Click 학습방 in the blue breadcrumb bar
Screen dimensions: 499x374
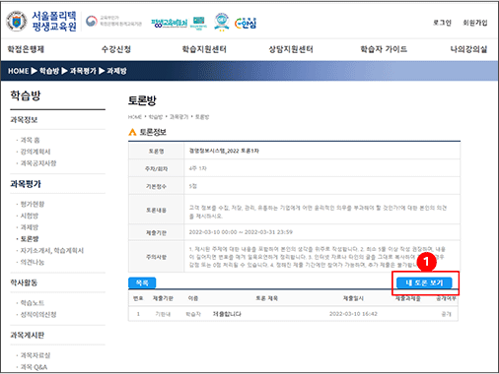coord(49,71)
